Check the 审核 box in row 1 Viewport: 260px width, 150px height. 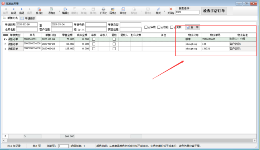[x=94, y=39]
